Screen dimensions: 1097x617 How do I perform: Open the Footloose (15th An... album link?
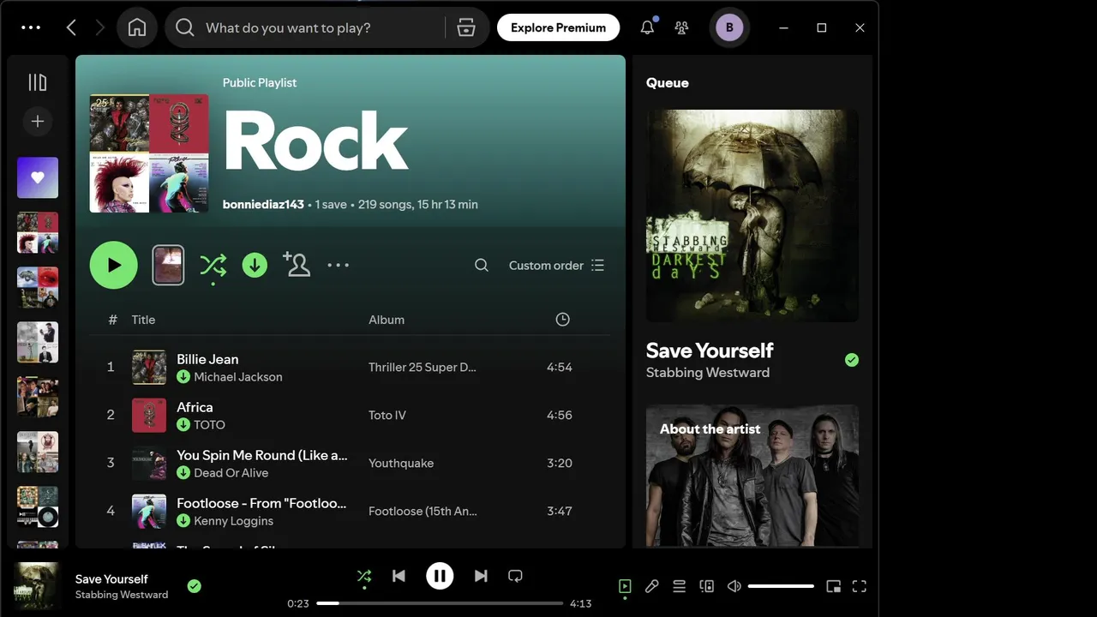coord(423,511)
